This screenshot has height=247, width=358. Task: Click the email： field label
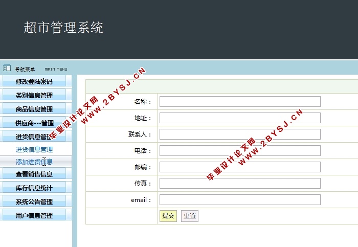click(141, 200)
